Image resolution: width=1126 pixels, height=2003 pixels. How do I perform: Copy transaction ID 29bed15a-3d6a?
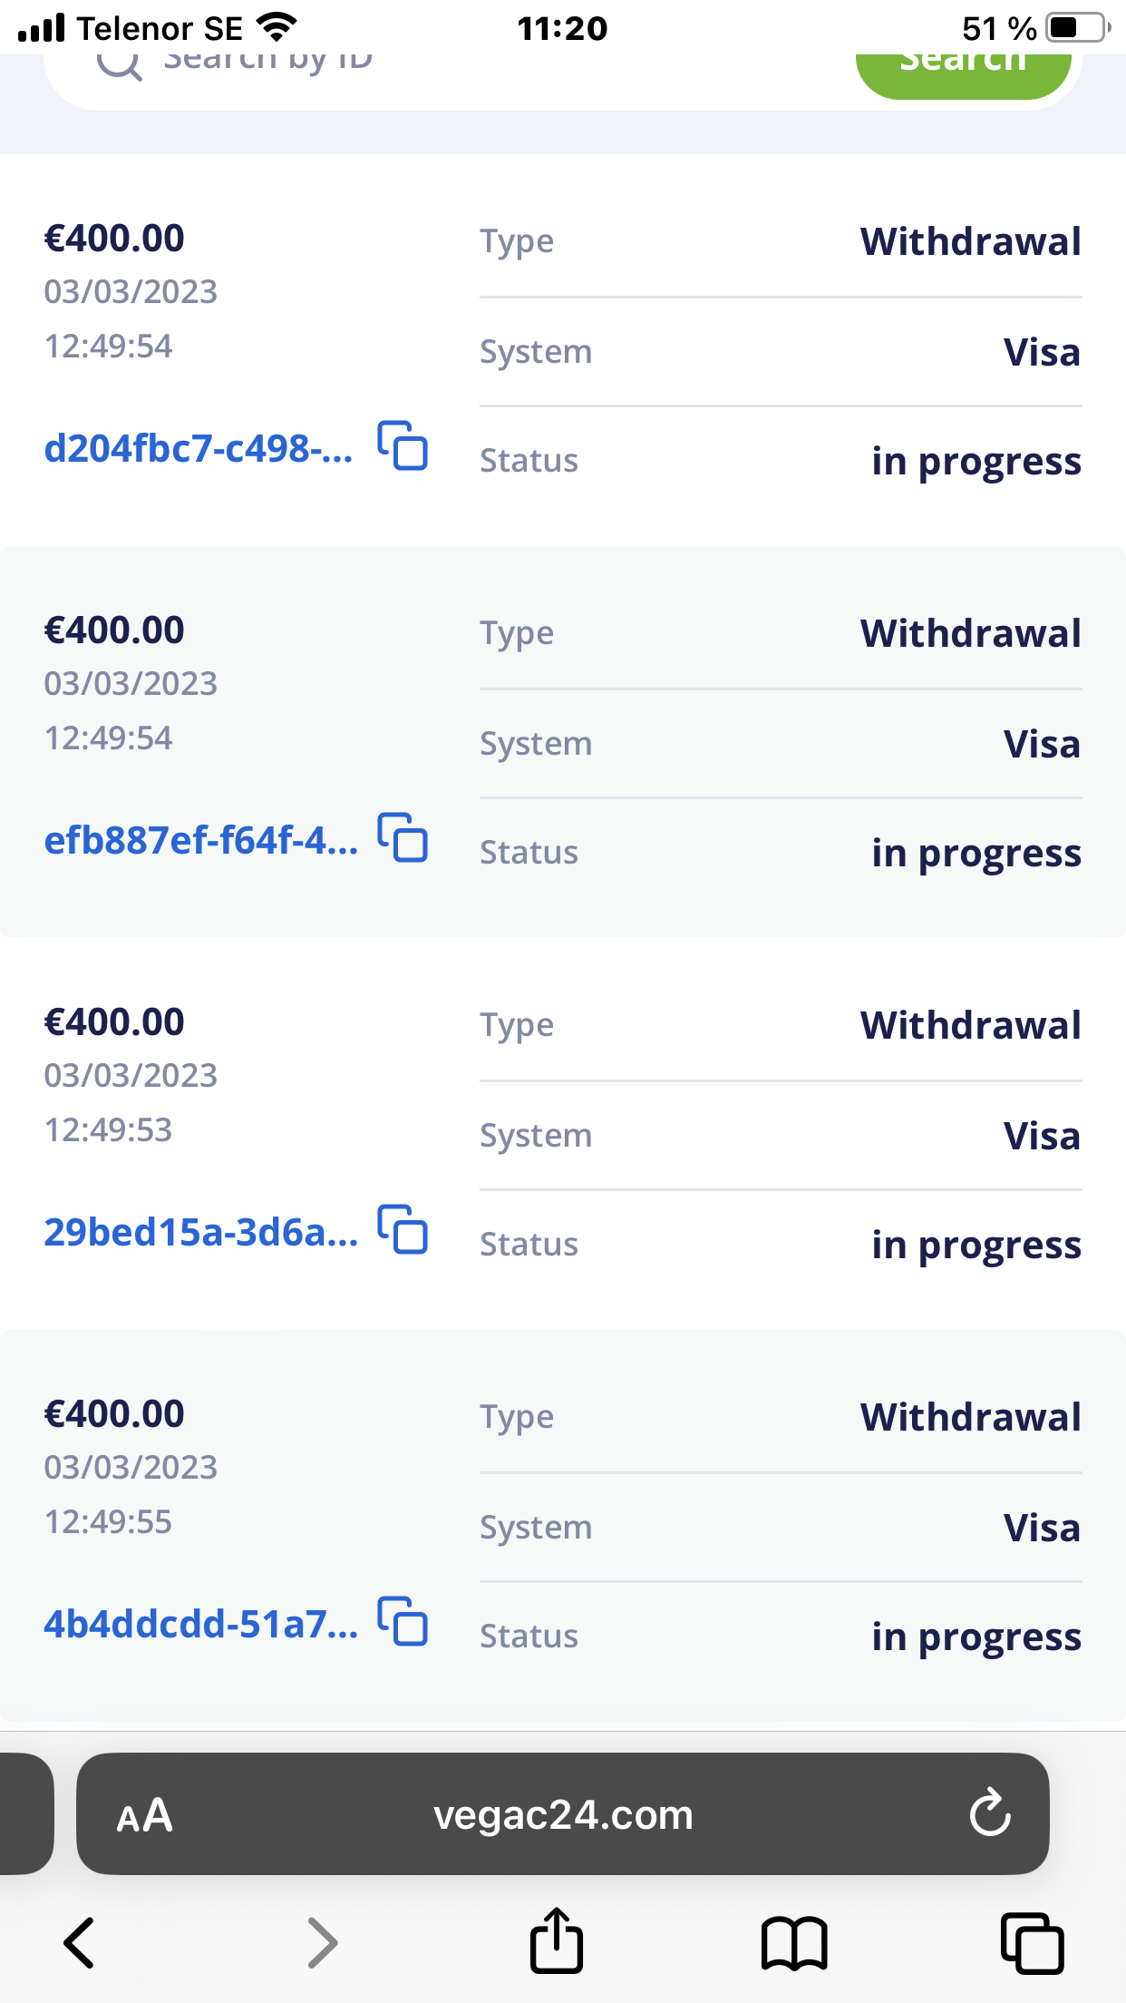click(403, 1229)
